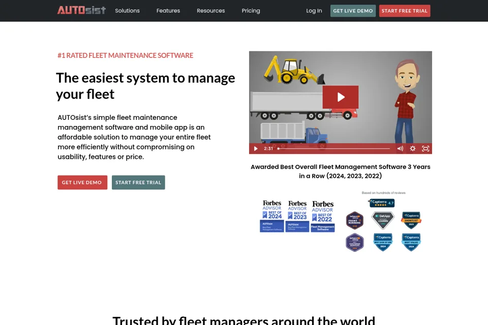Click the red Get Live Demo hero button

click(x=82, y=182)
